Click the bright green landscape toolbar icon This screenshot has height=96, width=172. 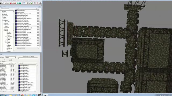click(x=32, y=3)
